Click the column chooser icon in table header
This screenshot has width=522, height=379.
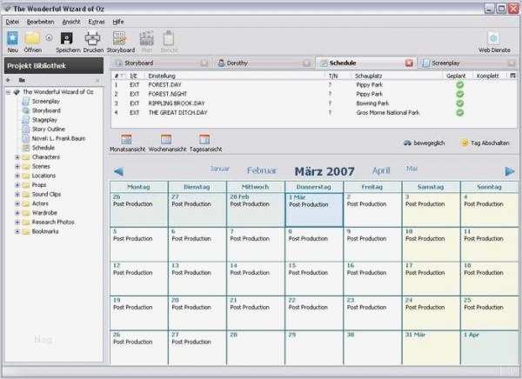pos(512,76)
